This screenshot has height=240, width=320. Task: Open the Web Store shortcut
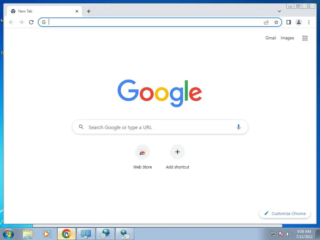click(142, 157)
